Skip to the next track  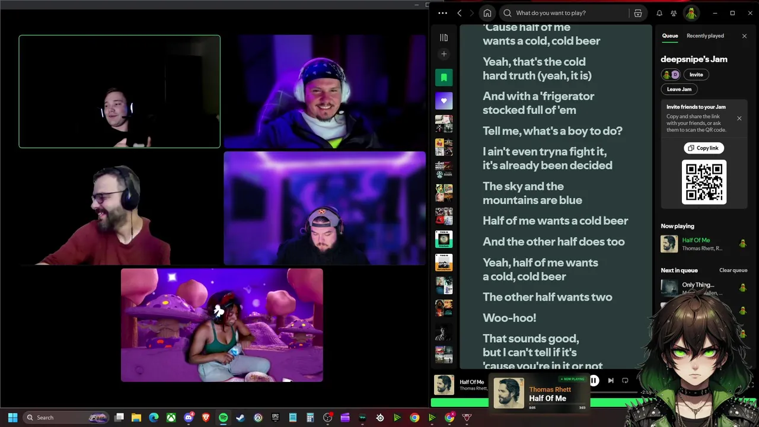(611, 381)
